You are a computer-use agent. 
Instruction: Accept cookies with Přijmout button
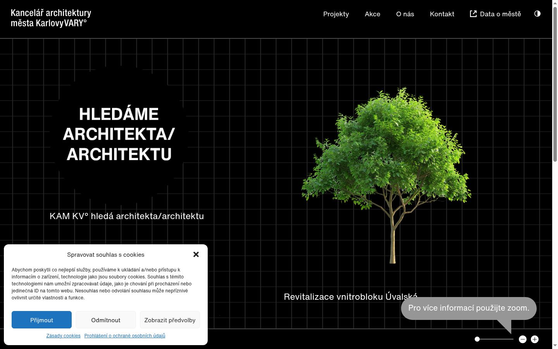(x=41, y=320)
